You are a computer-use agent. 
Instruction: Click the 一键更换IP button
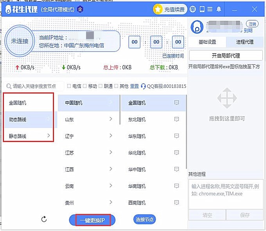pos(92,220)
